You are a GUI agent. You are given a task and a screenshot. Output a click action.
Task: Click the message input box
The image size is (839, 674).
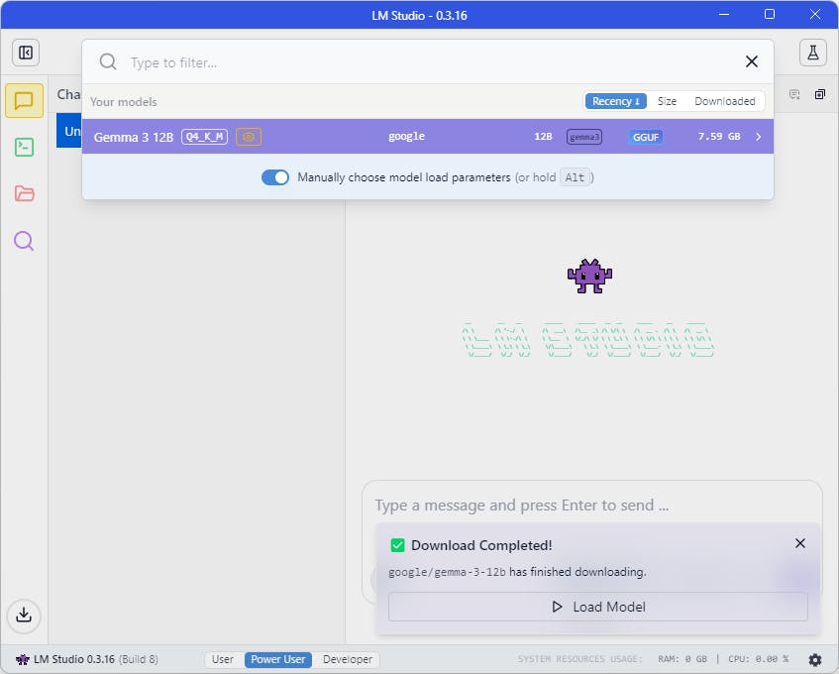coord(591,505)
